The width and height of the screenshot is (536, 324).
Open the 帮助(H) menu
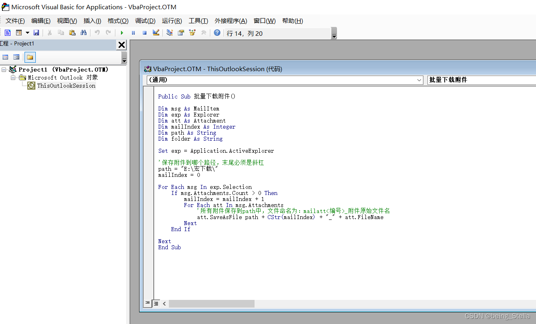293,21
